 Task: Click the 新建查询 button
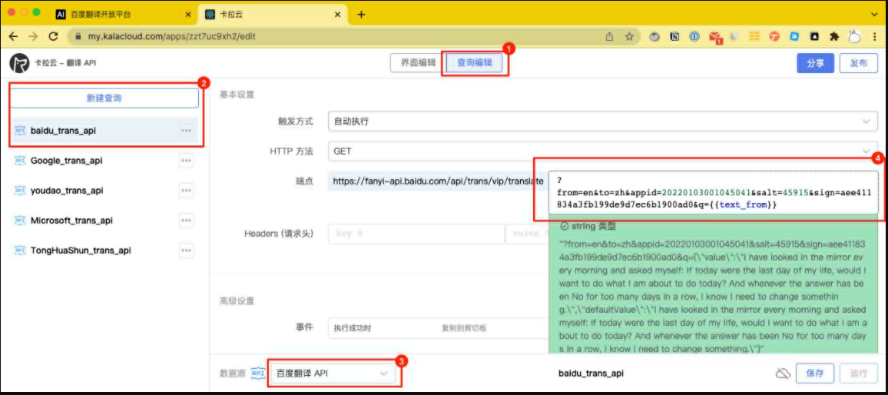[x=104, y=98]
